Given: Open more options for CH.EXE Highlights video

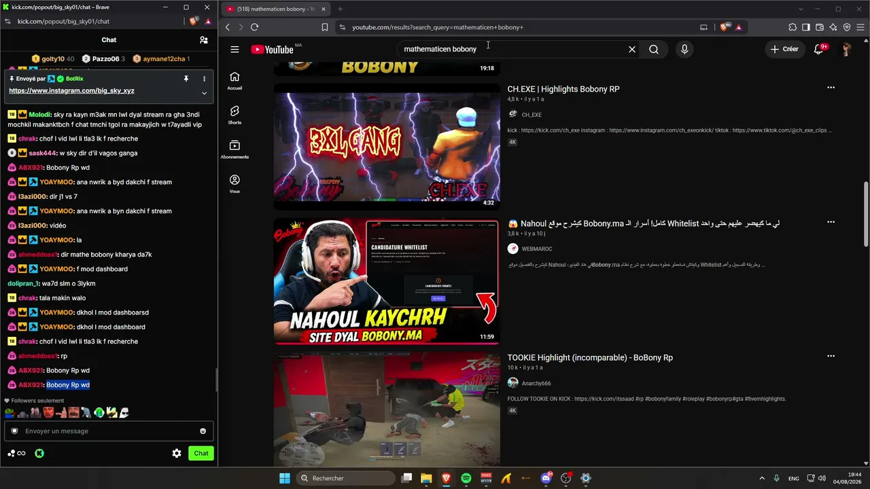Looking at the screenshot, I should (831, 88).
